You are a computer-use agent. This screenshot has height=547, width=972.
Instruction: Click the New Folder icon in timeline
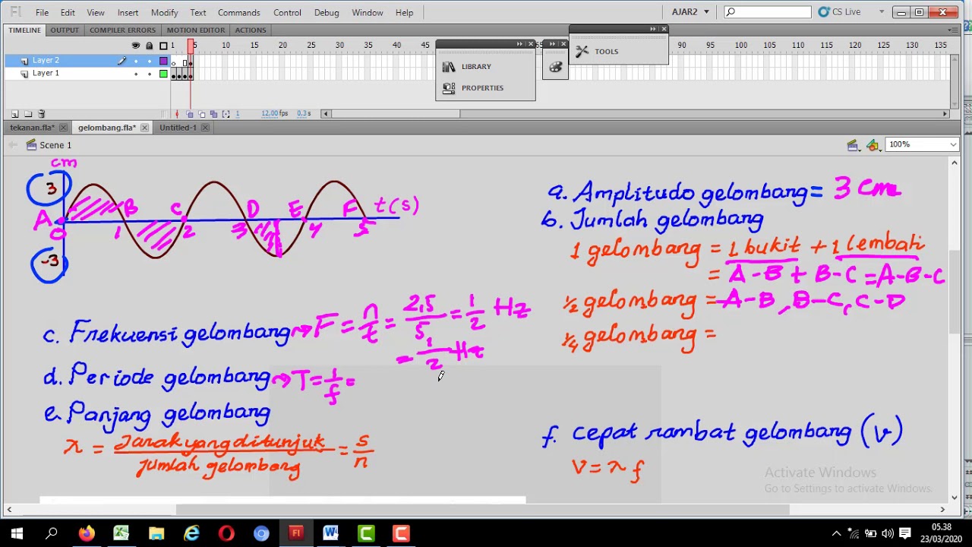pos(28,114)
